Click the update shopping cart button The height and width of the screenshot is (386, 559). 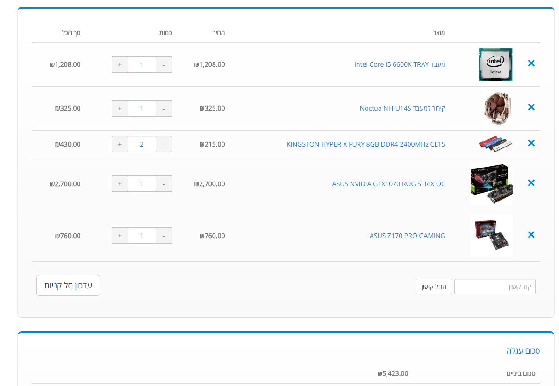[68, 286]
